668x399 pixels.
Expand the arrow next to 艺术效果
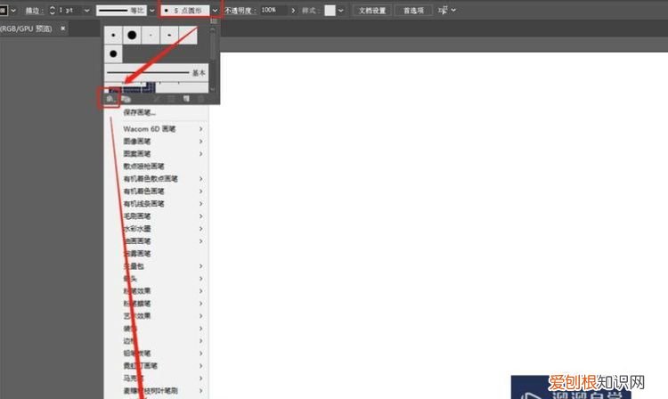pyautogui.click(x=200, y=315)
